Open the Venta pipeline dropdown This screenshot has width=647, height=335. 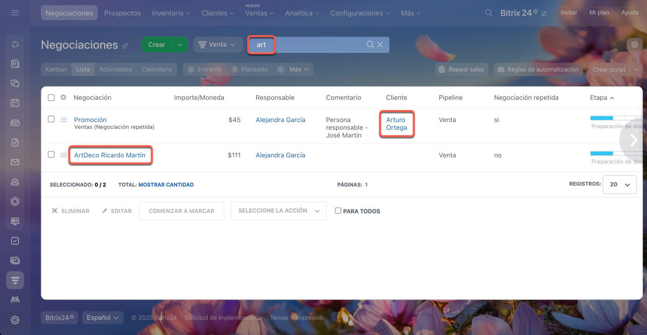tap(218, 45)
